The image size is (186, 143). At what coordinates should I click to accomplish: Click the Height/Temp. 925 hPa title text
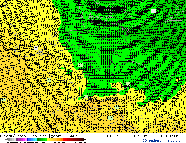(24, 136)
